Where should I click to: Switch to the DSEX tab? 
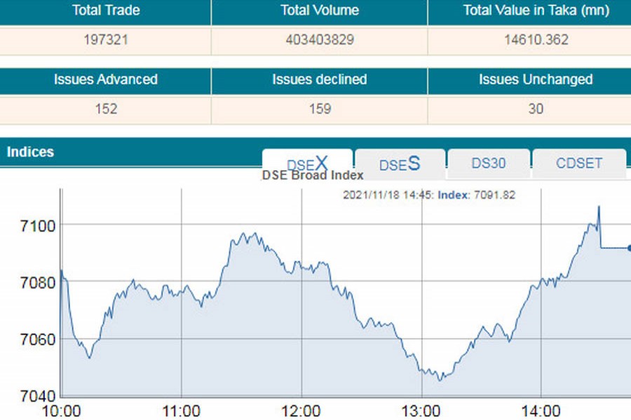(307, 163)
